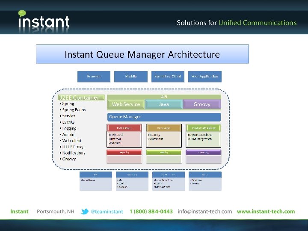The width and height of the screenshot is (308, 231).
Task: Select the Sametime Client box
Action: point(168,77)
